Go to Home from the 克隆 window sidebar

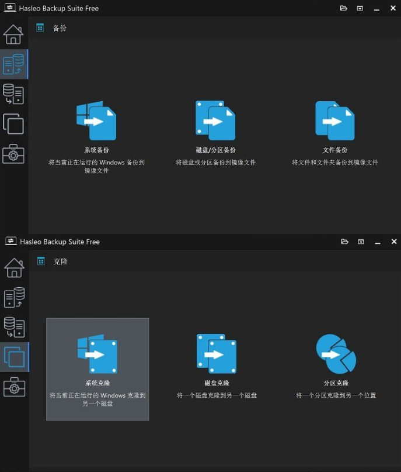pos(14,267)
